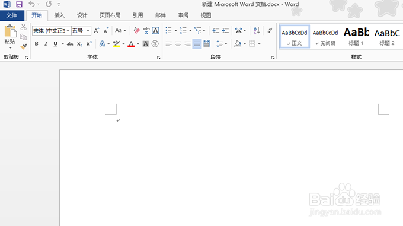Apply the red font color
Image resolution: width=403 pixels, height=226 pixels.
(131, 44)
